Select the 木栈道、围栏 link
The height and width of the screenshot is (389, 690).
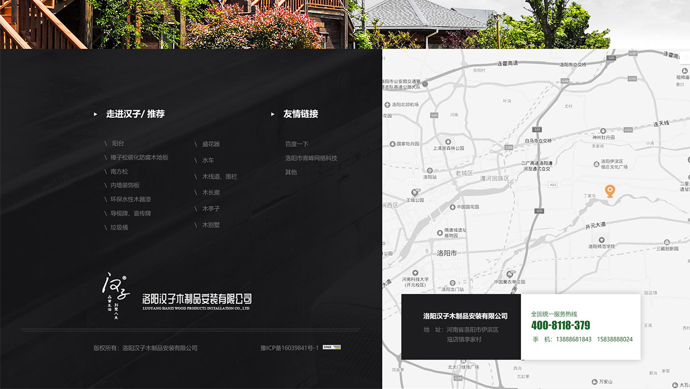pyautogui.click(x=219, y=176)
